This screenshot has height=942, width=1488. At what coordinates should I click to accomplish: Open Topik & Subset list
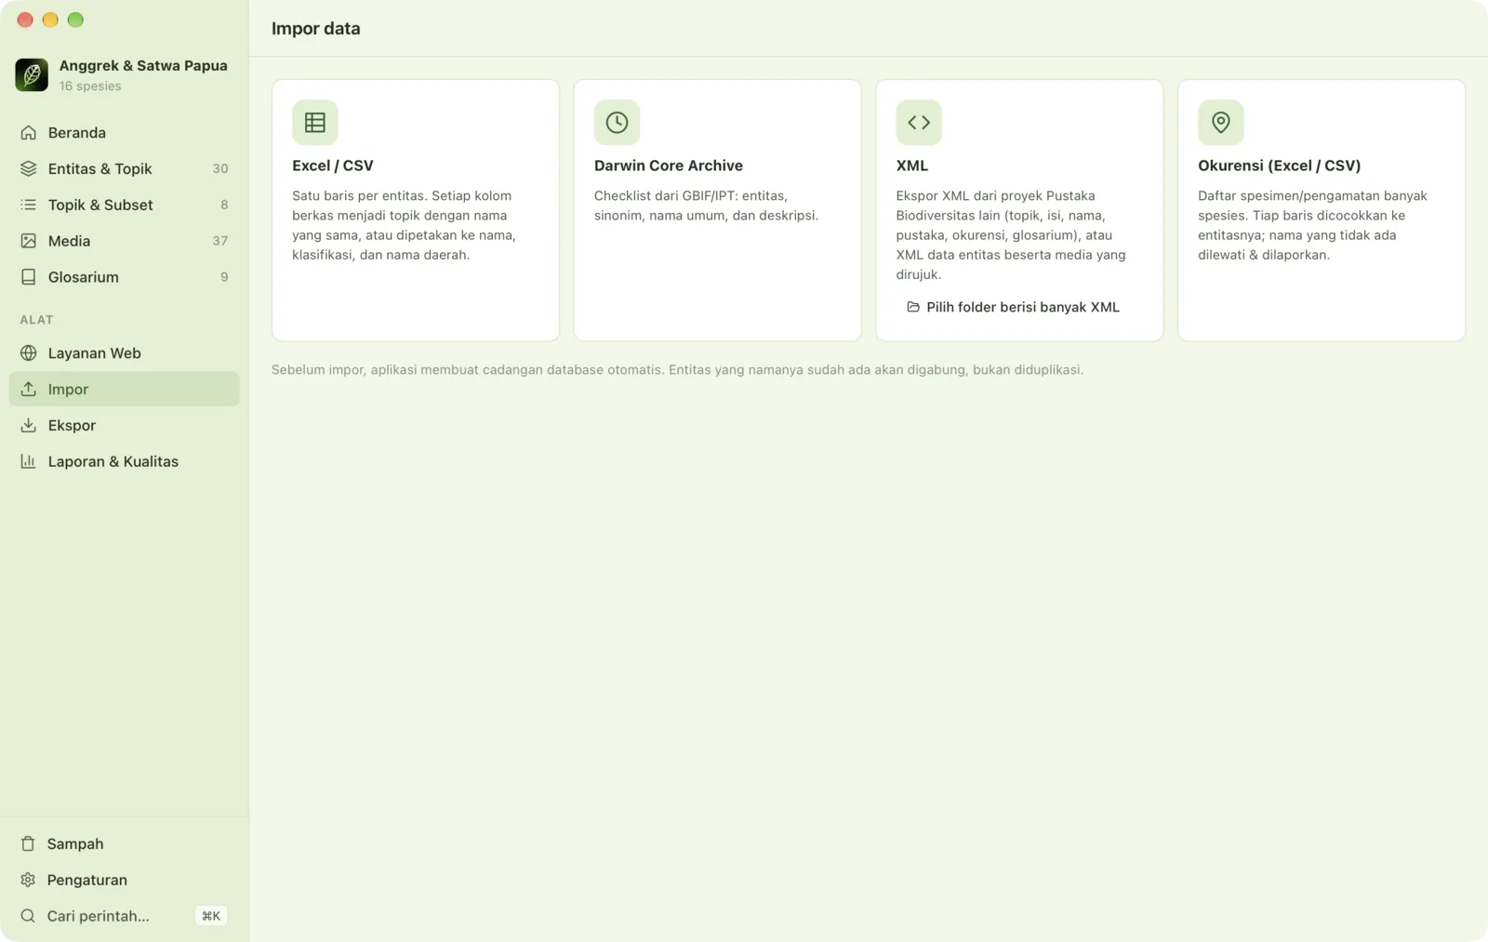click(125, 205)
